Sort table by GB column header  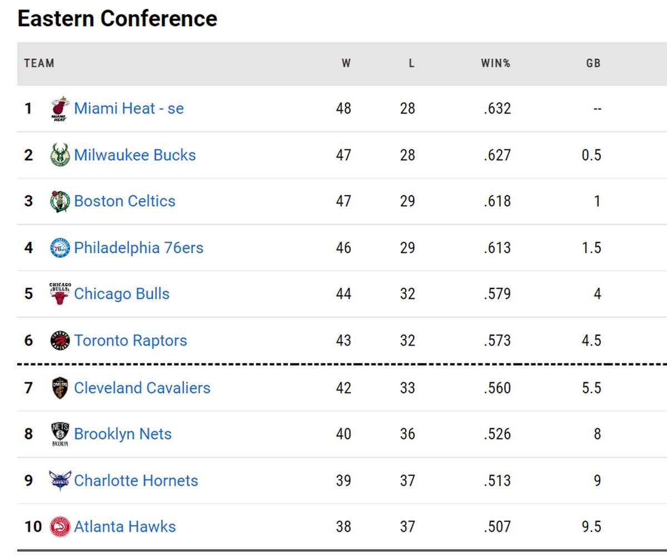click(593, 63)
